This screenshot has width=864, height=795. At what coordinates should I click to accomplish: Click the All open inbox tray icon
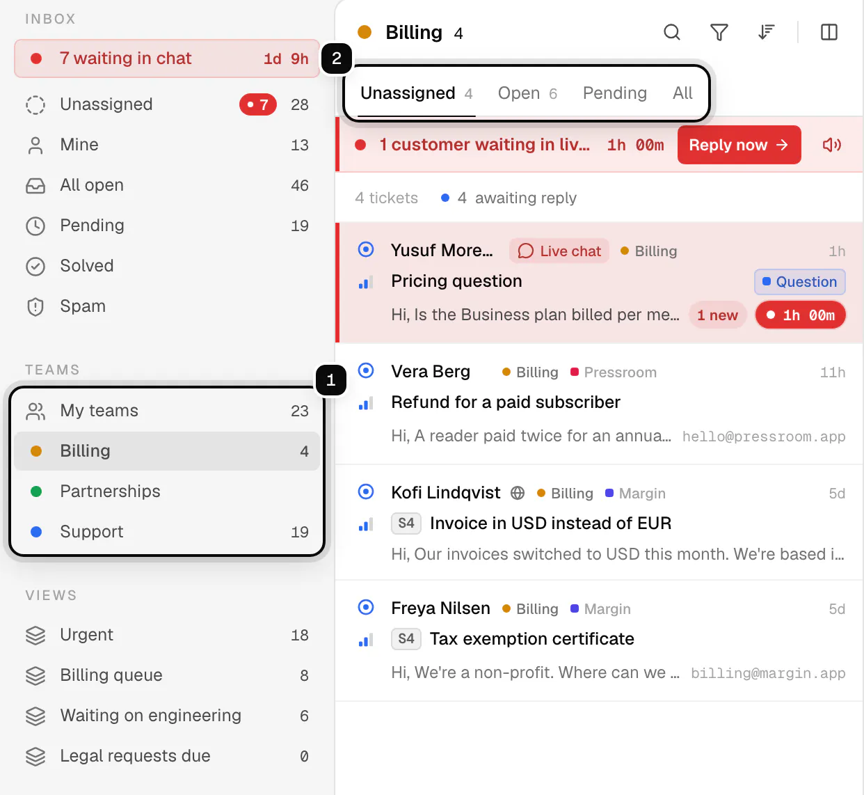tap(35, 185)
